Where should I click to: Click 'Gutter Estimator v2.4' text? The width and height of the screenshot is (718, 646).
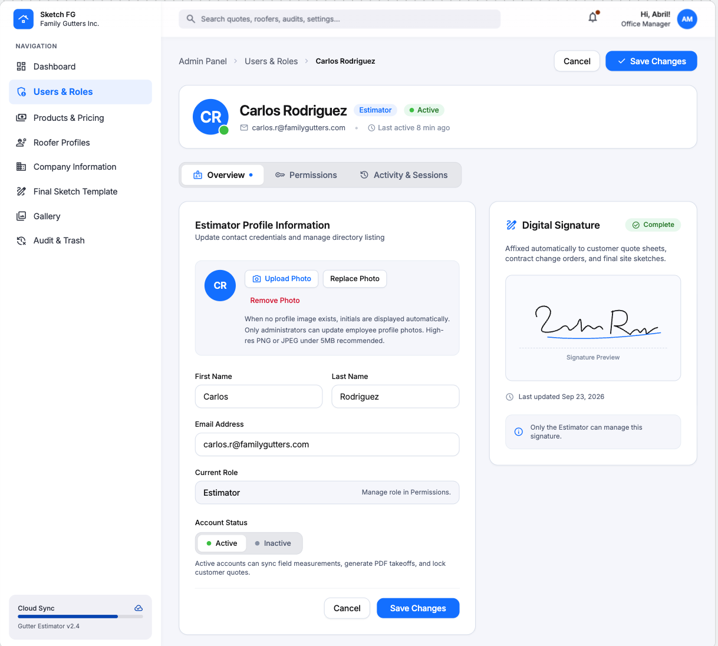pos(48,626)
